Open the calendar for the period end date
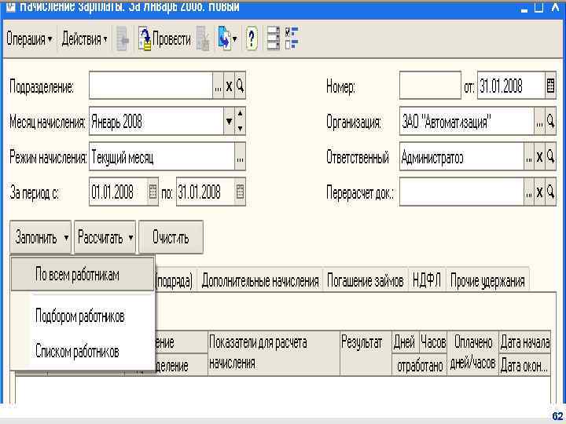This screenshot has height=424, width=566. (x=240, y=192)
